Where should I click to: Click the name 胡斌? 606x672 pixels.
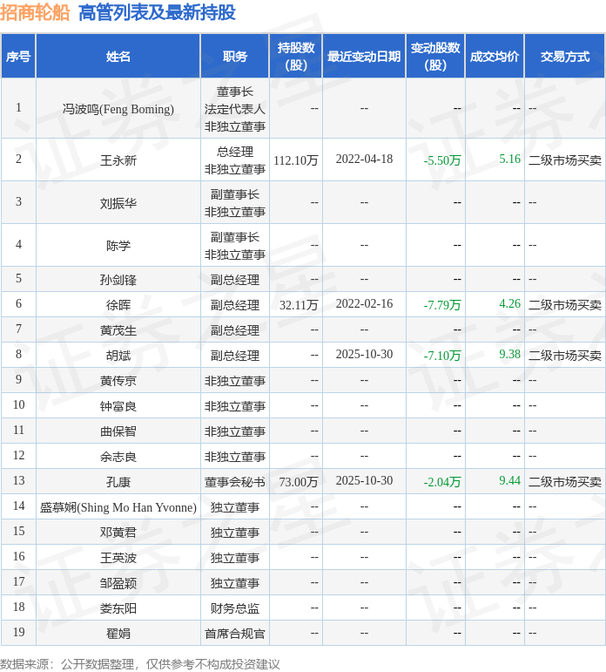coord(118,356)
